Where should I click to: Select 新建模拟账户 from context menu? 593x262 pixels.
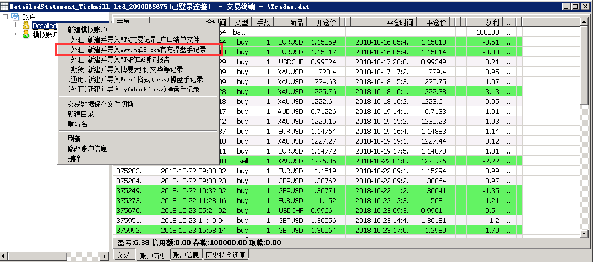pyautogui.click(x=87, y=30)
